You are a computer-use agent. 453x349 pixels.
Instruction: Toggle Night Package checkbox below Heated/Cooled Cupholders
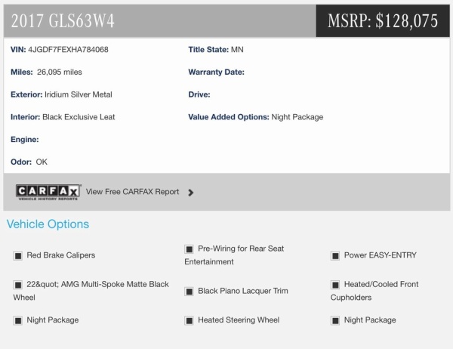[x=335, y=320]
